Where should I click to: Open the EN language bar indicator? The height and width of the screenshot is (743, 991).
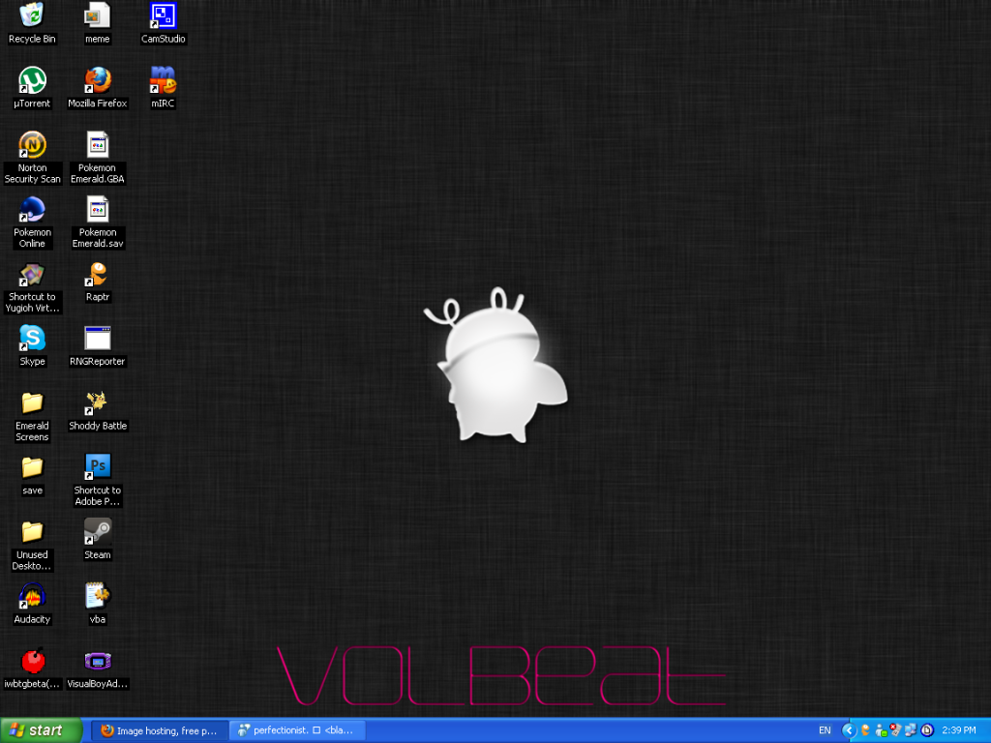coord(825,730)
